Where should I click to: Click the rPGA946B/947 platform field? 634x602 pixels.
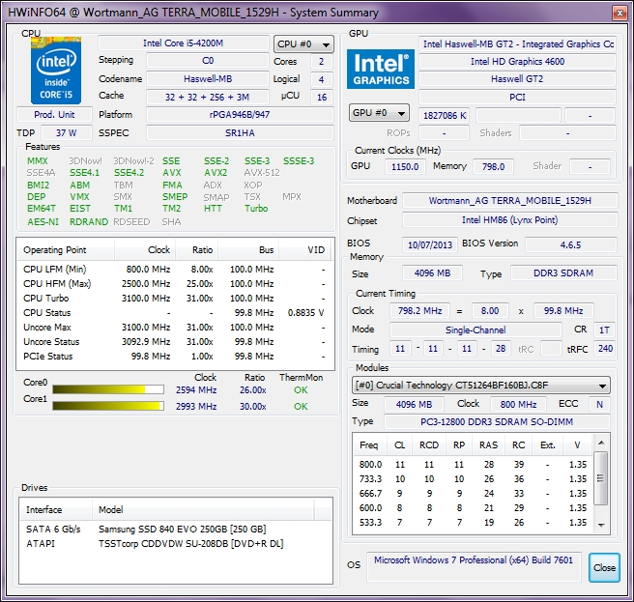point(240,114)
